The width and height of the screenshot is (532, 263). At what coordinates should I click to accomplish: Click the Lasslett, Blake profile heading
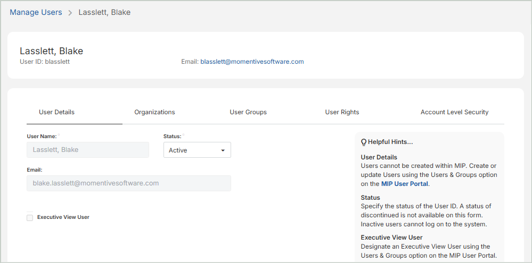click(x=51, y=51)
